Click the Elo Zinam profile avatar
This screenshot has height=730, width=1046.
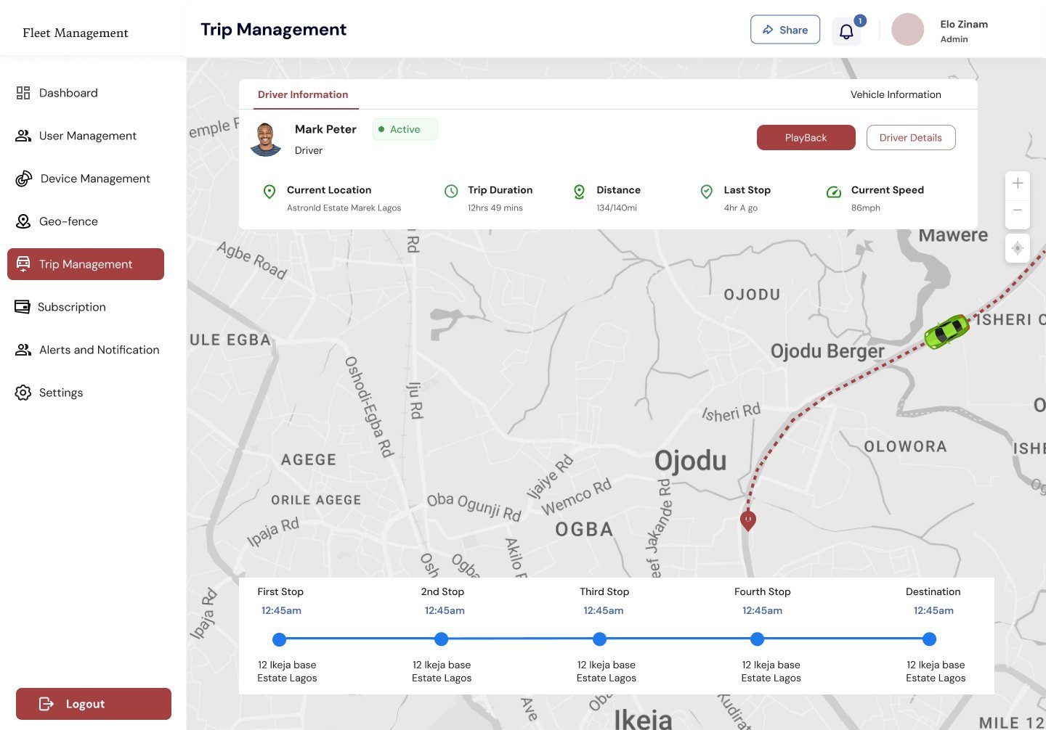(x=908, y=30)
